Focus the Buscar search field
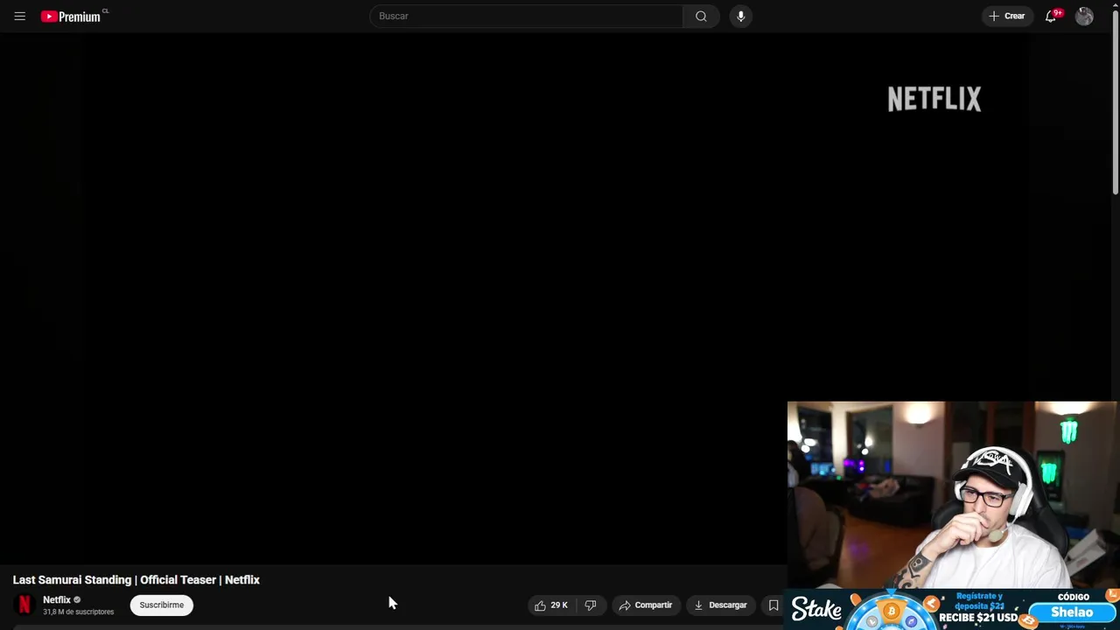1120x630 pixels. click(527, 16)
